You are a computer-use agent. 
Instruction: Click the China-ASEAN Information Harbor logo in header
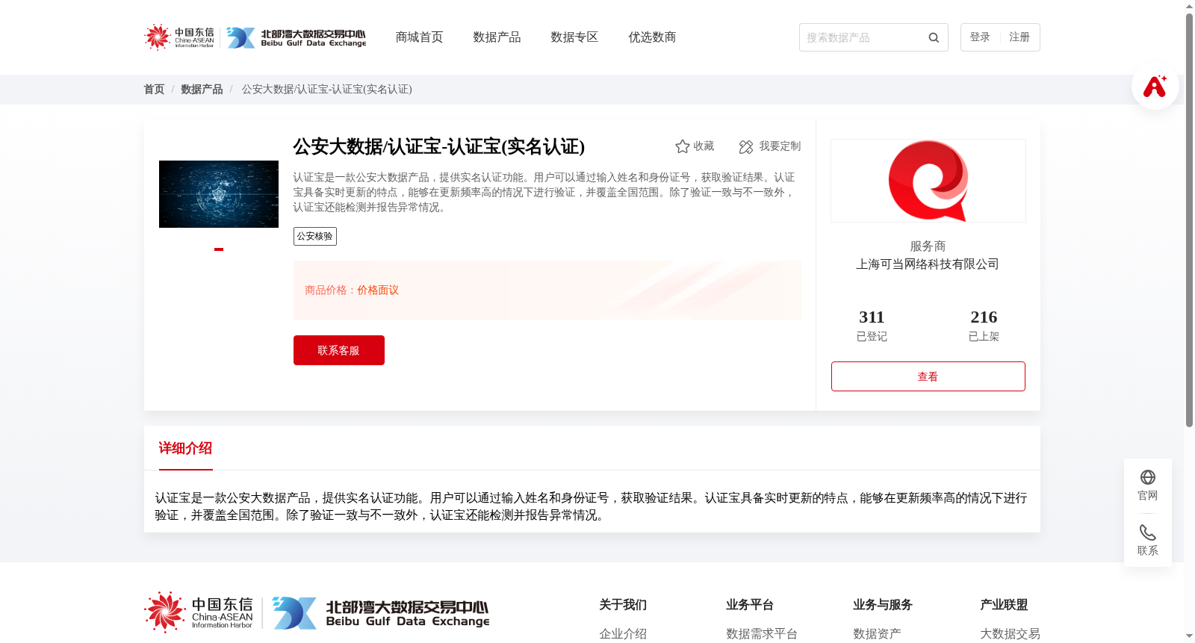[179, 37]
